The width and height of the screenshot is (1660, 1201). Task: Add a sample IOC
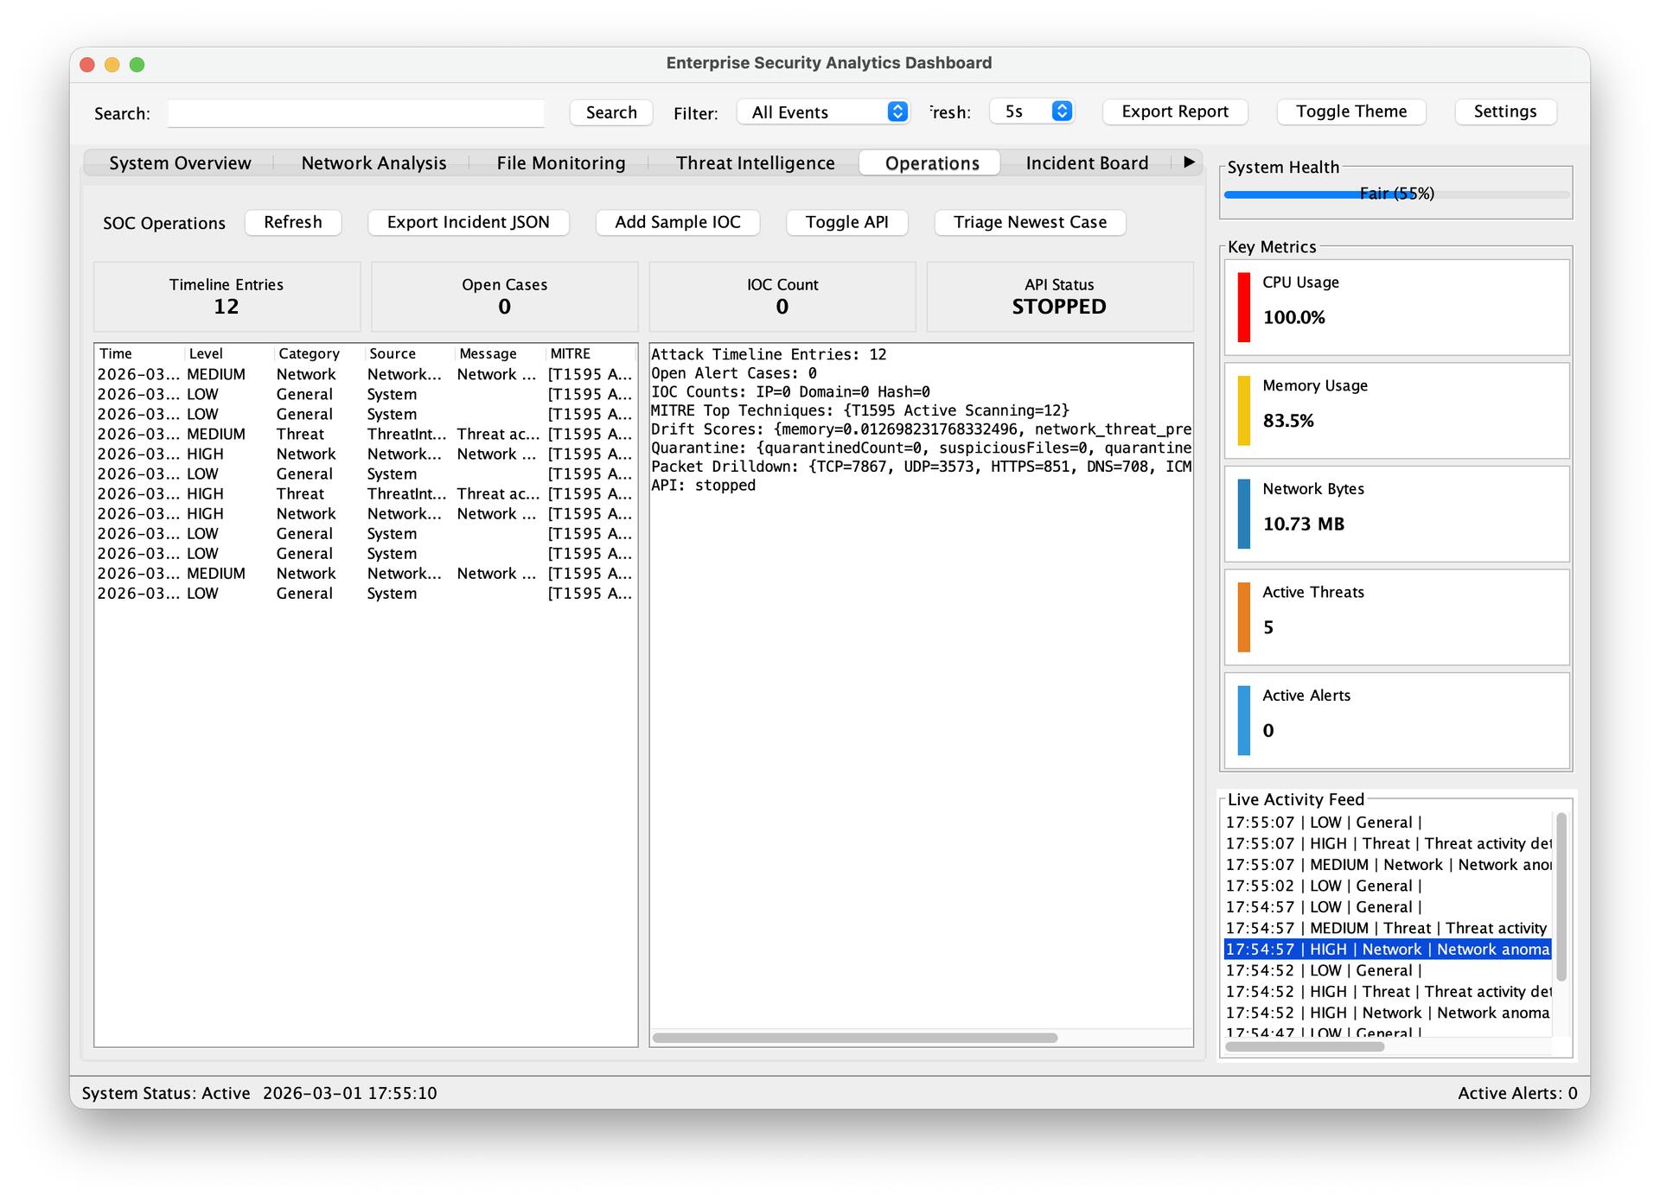point(677,222)
